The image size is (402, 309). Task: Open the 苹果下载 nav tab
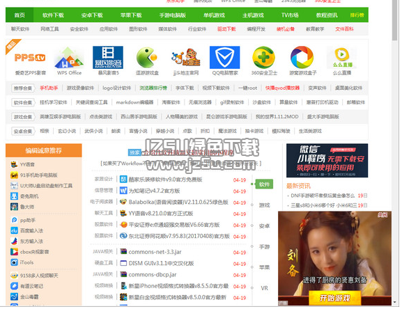click(x=131, y=15)
